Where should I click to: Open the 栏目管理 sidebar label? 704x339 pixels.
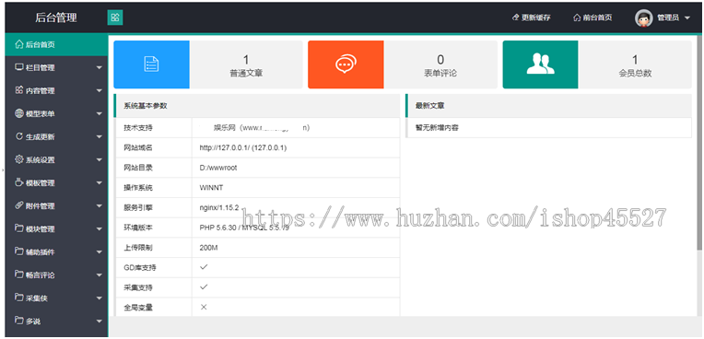40,68
